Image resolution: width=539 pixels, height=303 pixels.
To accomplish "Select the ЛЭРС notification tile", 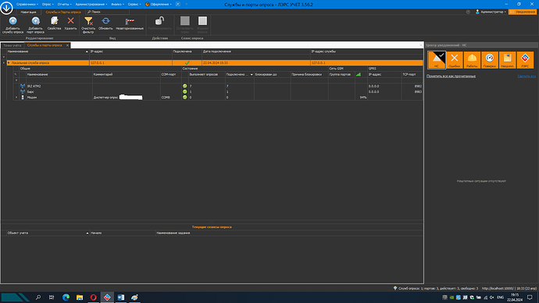I will click(525, 60).
